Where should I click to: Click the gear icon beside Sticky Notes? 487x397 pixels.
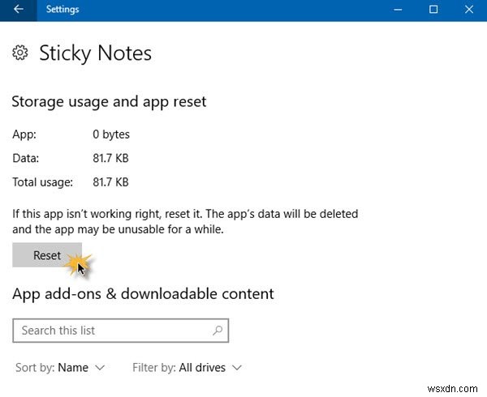tap(20, 53)
